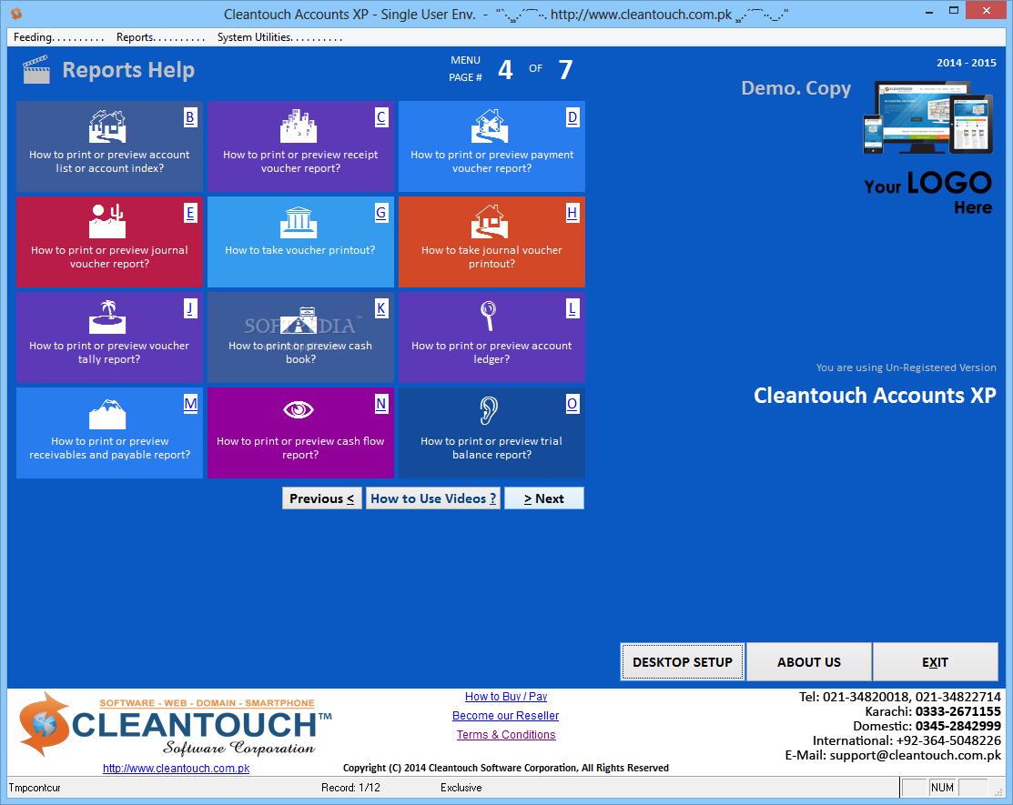Image resolution: width=1013 pixels, height=805 pixels.
Task: Click the 'Your LOGO Here' placeholder
Action: [x=928, y=192]
